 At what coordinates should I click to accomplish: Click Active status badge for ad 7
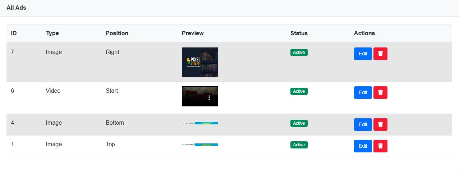click(299, 52)
